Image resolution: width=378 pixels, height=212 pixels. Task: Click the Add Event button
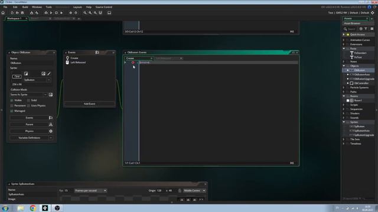pyautogui.click(x=89, y=104)
